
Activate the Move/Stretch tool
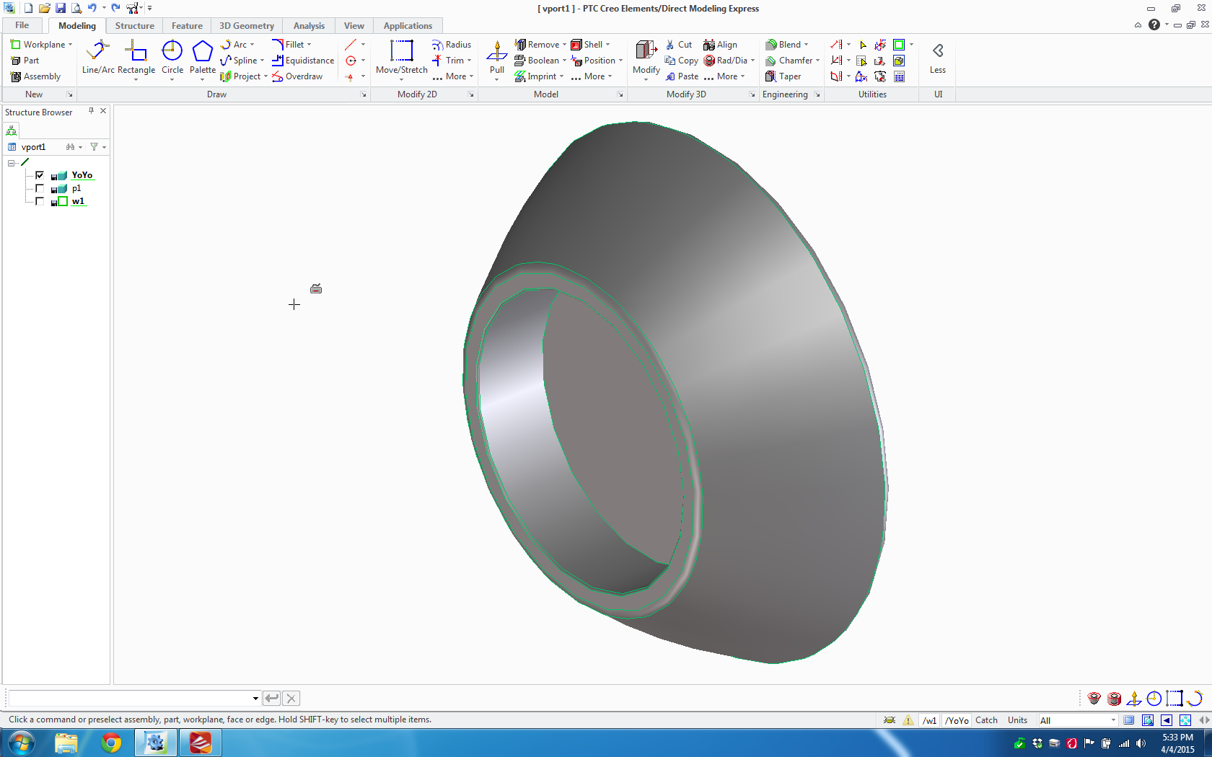tap(400, 58)
